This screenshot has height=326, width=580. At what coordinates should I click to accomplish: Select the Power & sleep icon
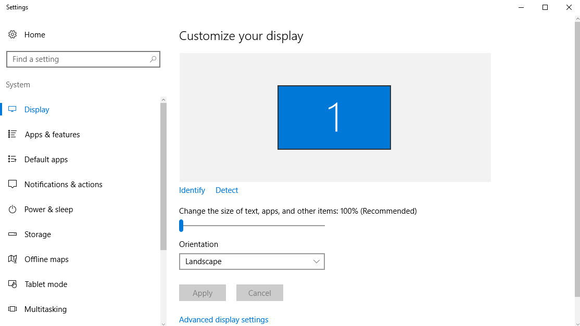click(12, 209)
